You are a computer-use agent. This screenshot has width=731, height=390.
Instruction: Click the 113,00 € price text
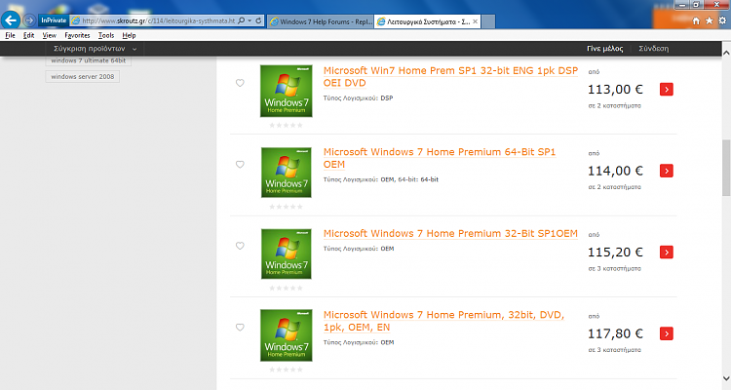615,89
